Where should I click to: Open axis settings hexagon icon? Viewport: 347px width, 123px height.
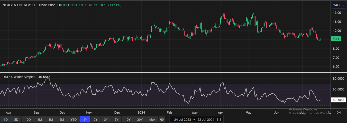[339, 113]
